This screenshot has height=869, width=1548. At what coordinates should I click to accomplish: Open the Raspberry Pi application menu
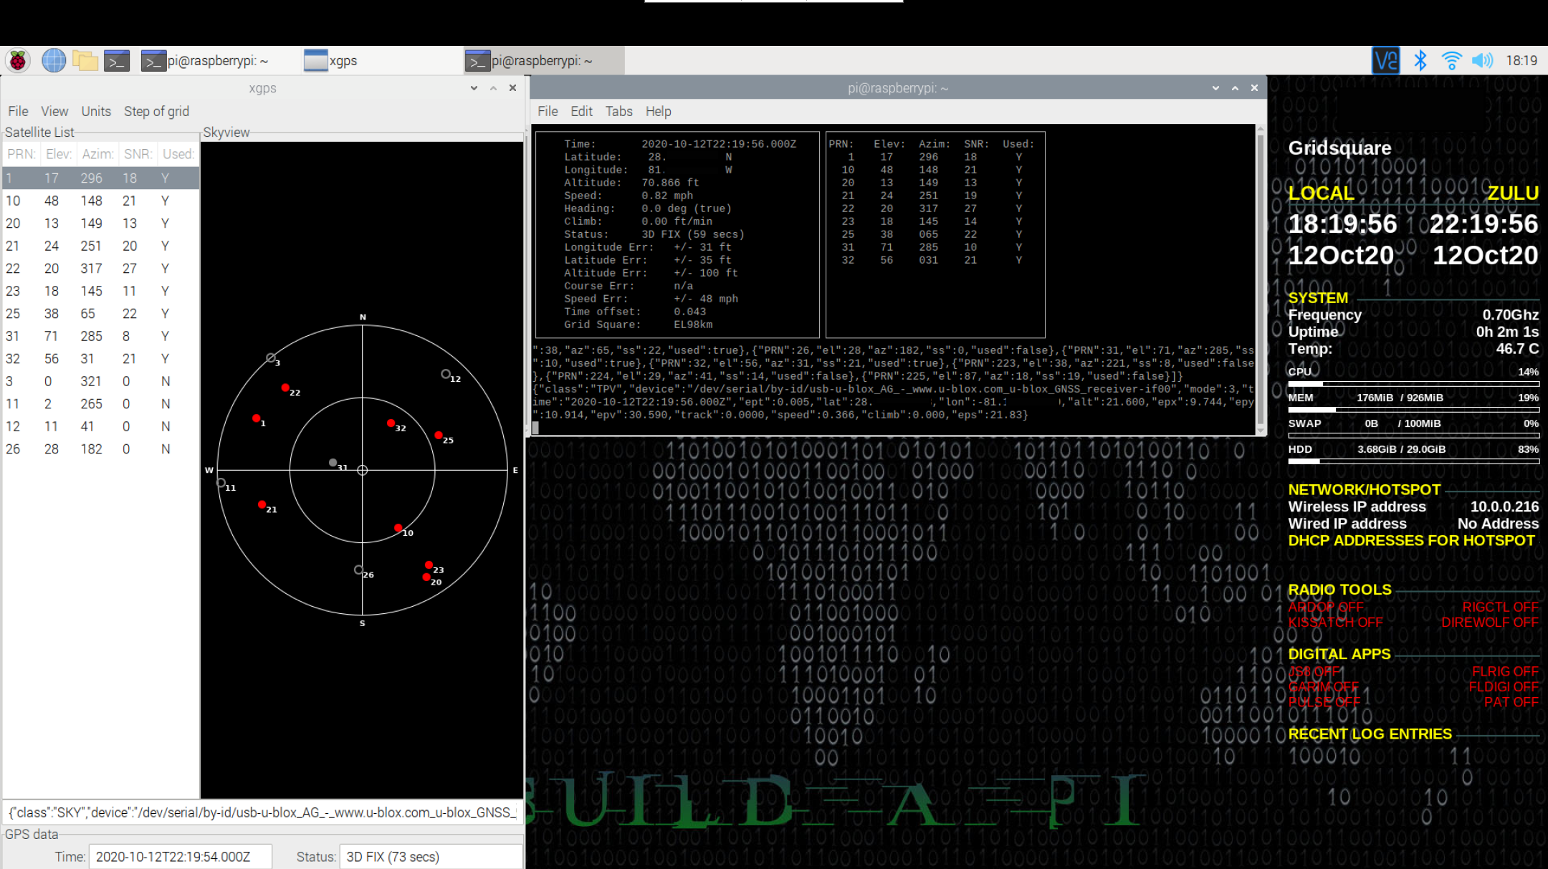tap(18, 60)
